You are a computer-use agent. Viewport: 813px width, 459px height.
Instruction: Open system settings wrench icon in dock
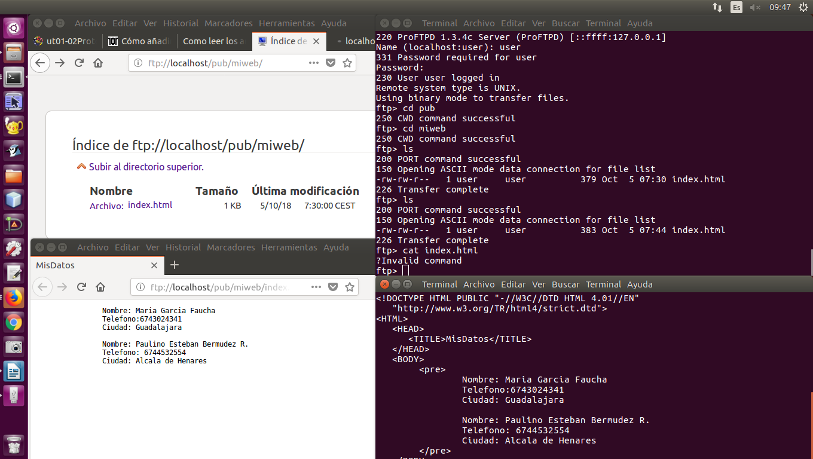pos(14,248)
